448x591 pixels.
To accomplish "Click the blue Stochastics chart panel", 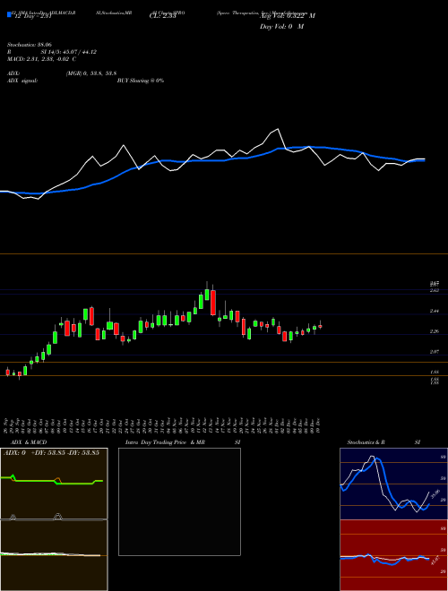I will 393,484.
